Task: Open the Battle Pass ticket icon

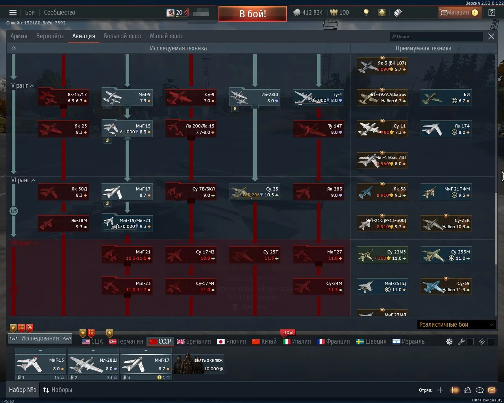Action: click(x=398, y=13)
